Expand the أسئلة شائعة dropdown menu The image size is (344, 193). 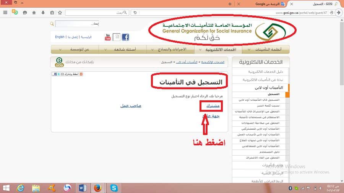coord(123,50)
